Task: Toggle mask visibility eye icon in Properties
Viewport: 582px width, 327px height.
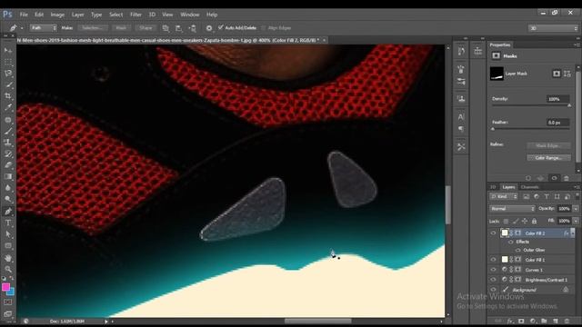Action: tap(554, 178)
